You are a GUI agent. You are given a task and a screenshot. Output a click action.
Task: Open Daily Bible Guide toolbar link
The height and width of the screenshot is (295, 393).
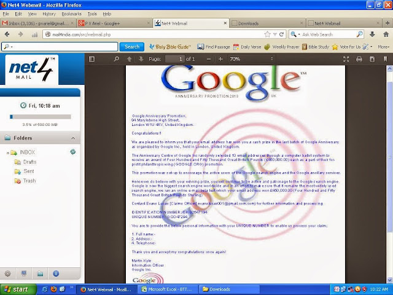[x=170, y=47]
